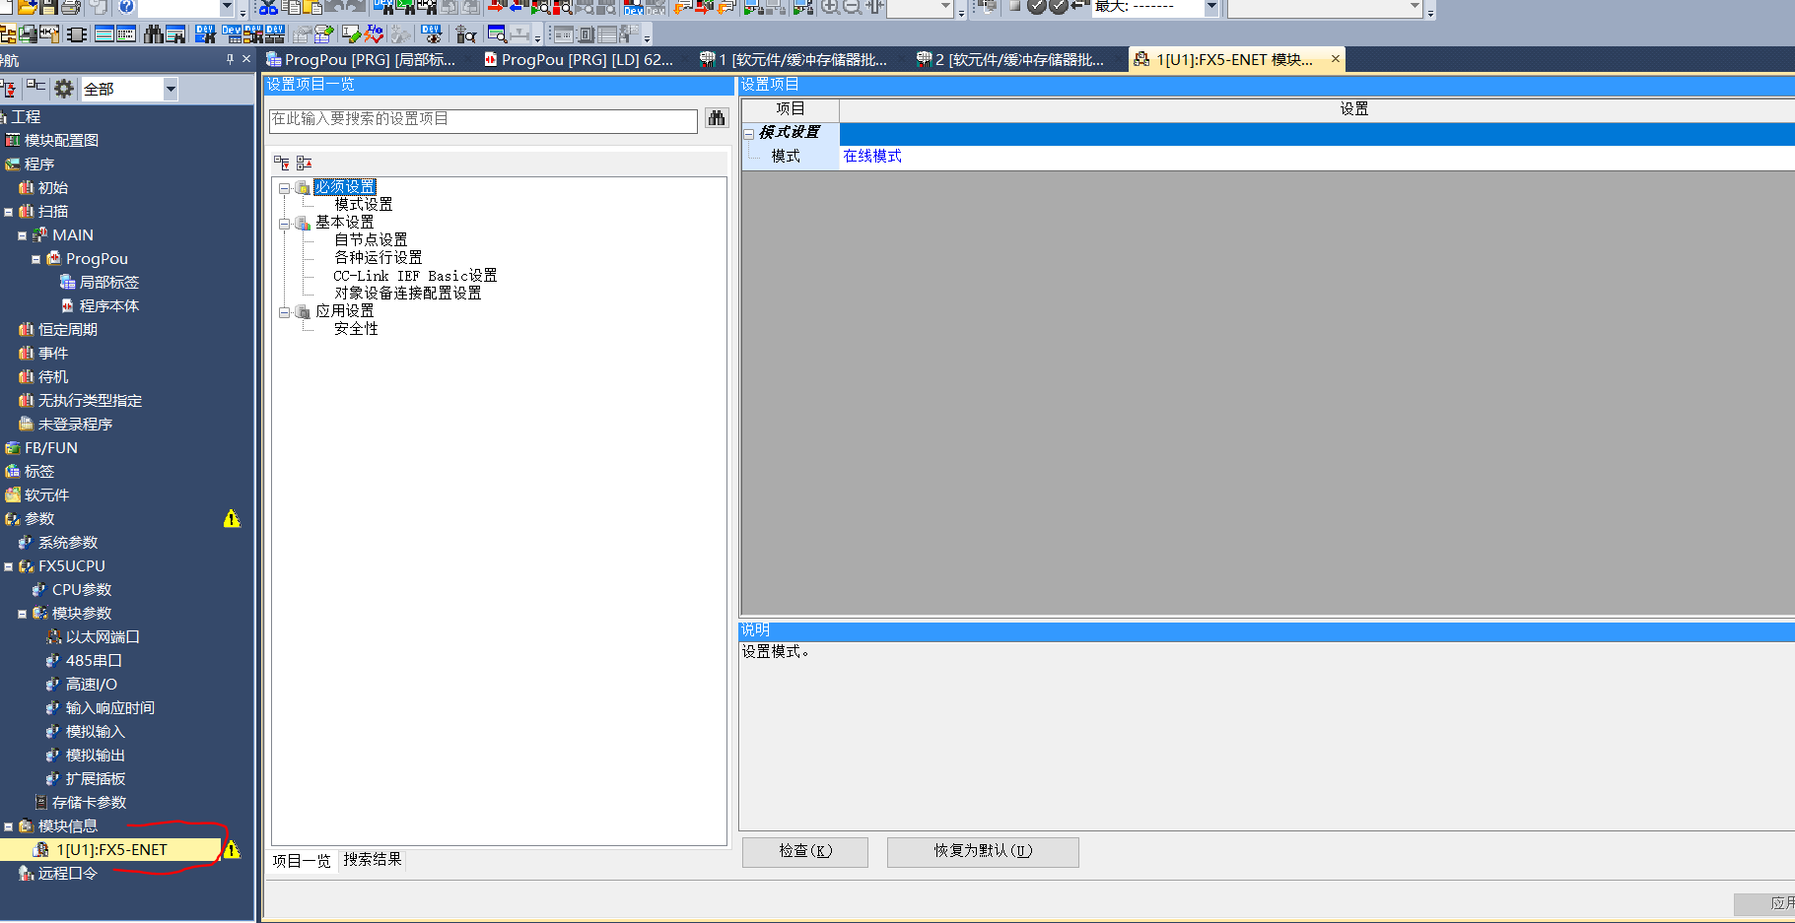Click the expand-all tree icon above the settings list
The height and width of the screenshot is (923, 1795).
(x=282, y=163)
